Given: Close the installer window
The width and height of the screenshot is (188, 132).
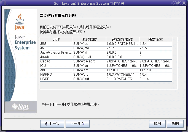Looking at the screenshot, I should (184, 3).
